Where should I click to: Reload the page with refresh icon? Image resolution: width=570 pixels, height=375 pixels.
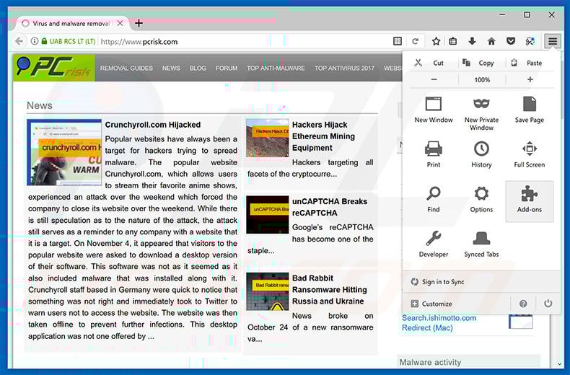[x=415, y=41]
